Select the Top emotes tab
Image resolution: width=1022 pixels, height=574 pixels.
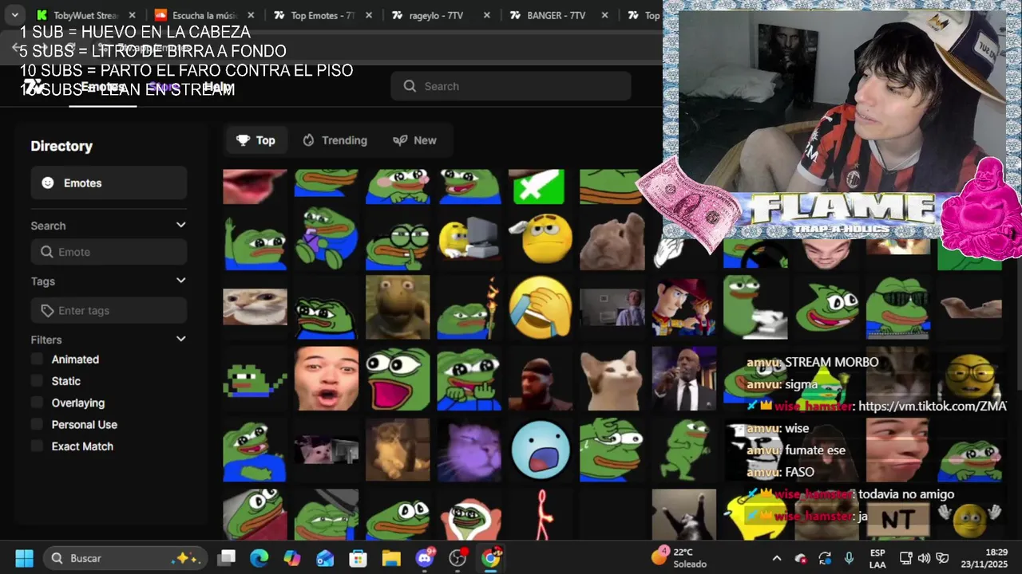point(255,140)
